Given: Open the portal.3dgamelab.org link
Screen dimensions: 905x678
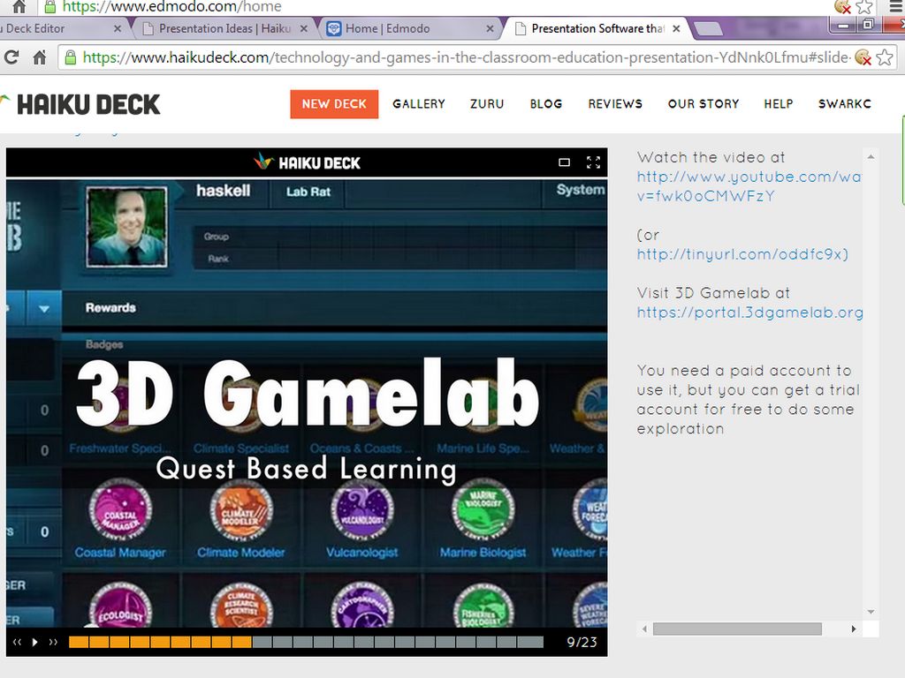Looking at the screenshot, I should click(749, 313).
